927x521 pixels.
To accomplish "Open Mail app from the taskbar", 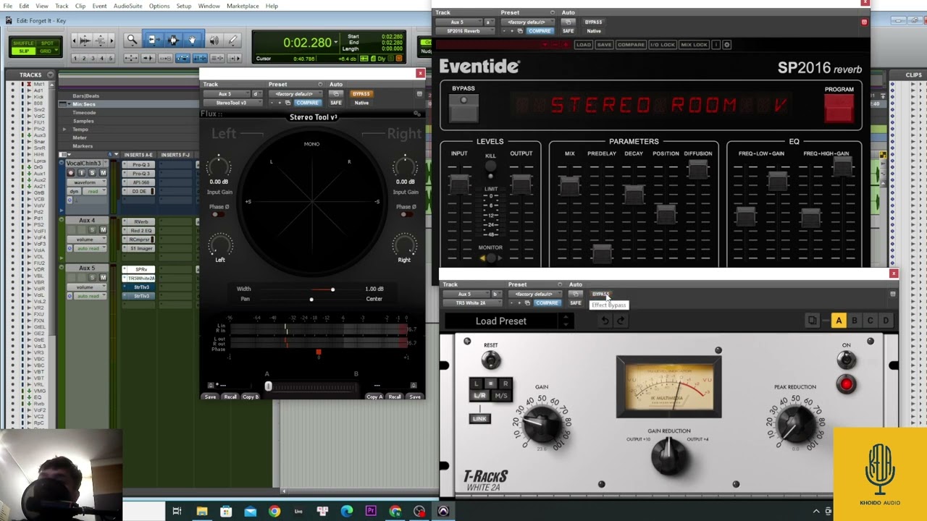I will [x=250, y=512].
